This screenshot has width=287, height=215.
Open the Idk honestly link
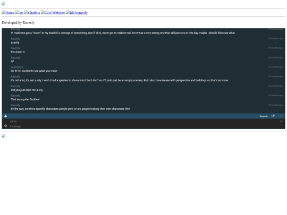(x=77, y=13)
